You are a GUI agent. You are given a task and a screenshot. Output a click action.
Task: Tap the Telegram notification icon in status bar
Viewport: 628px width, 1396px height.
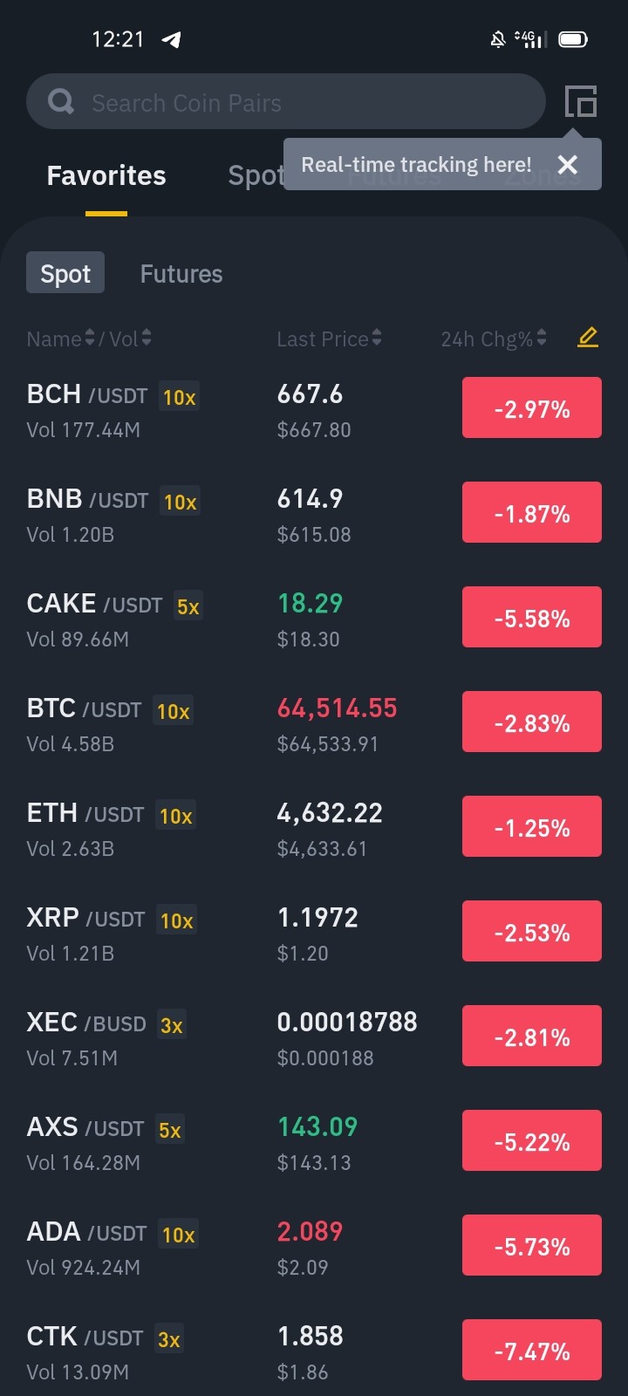coord(171,39)
